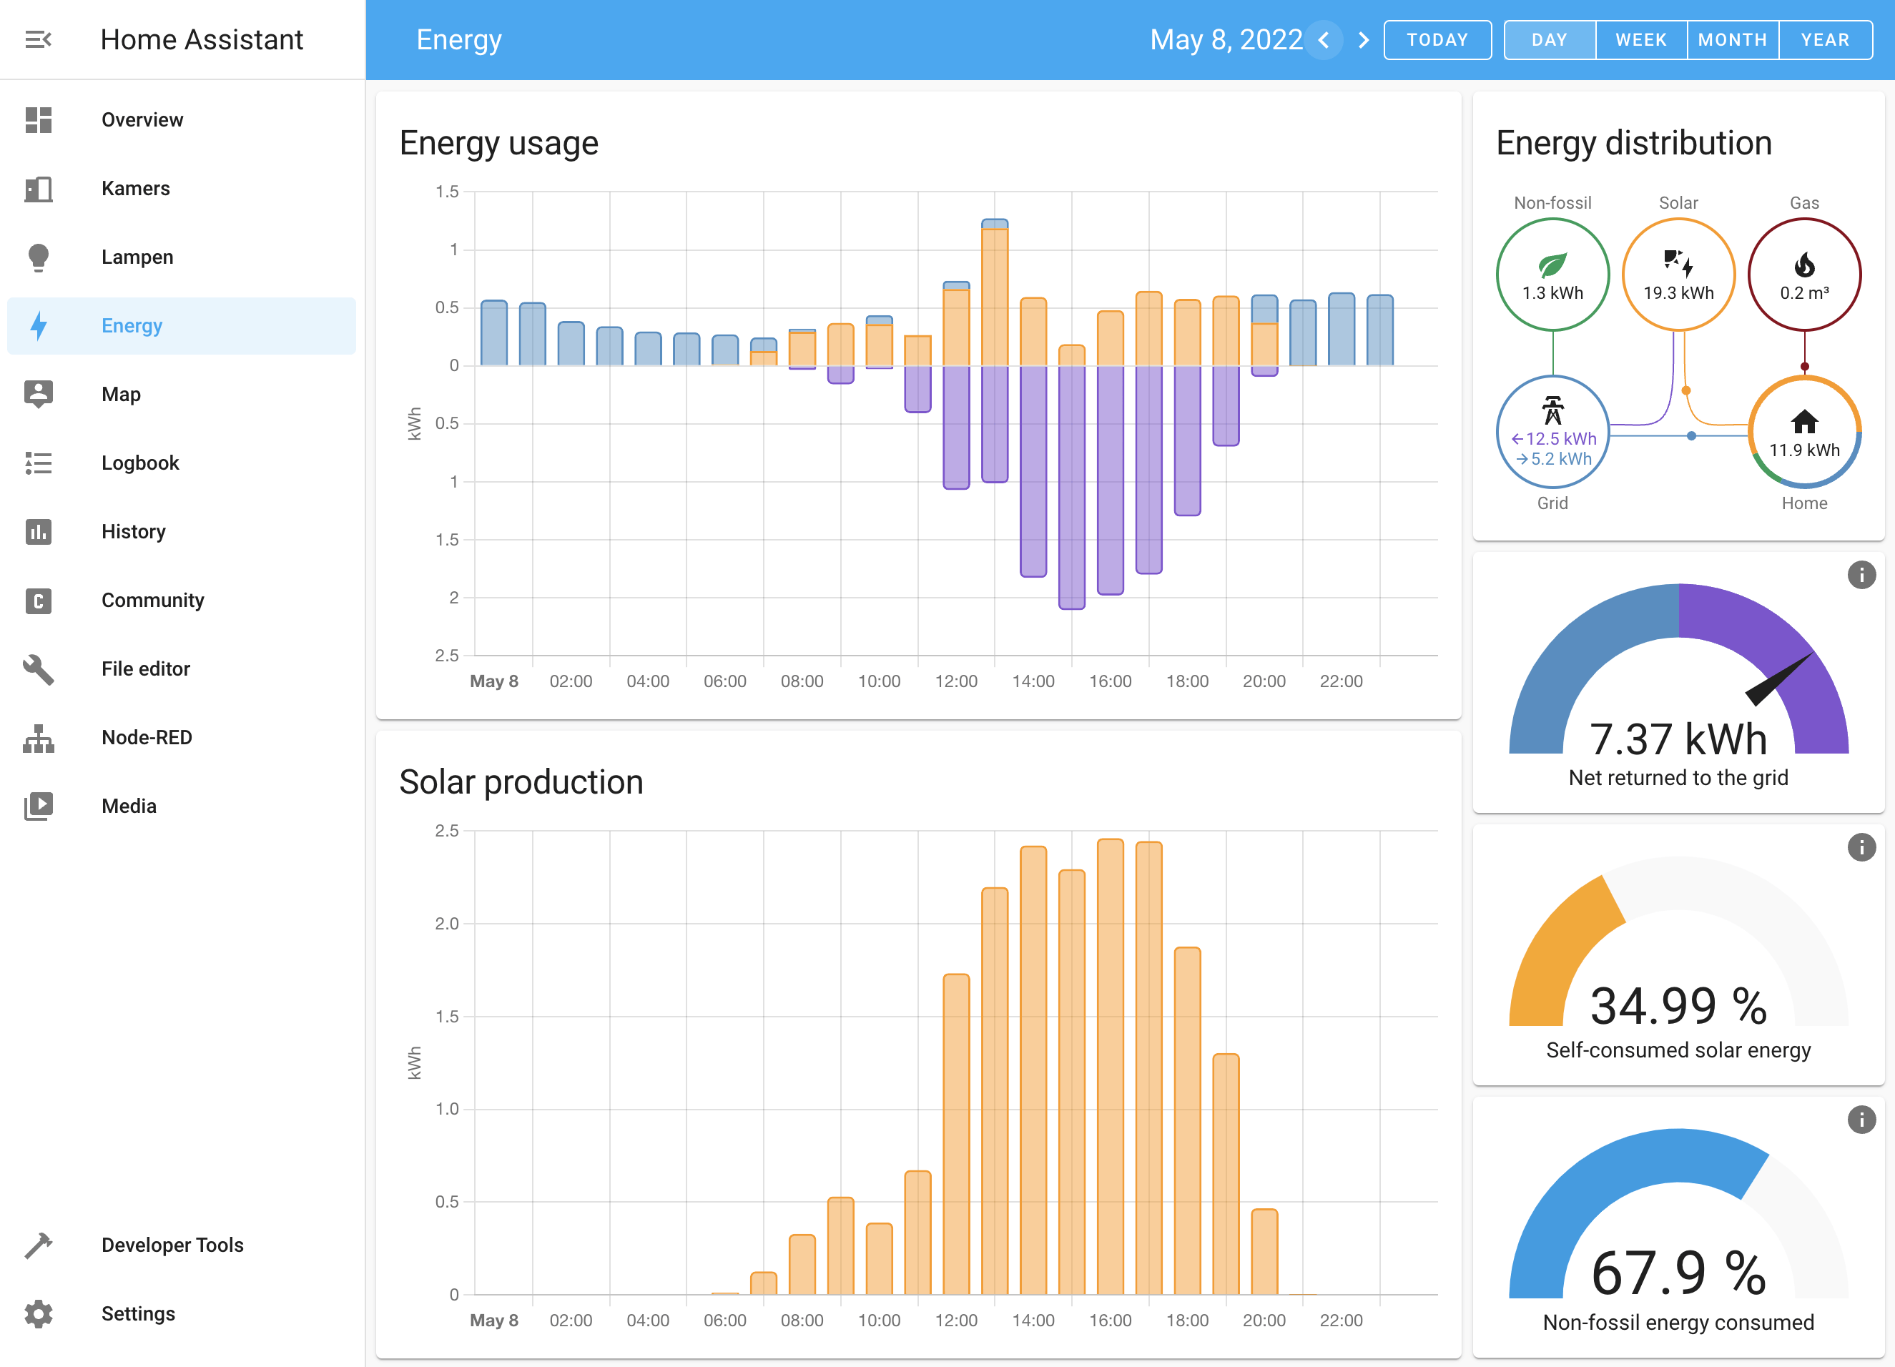Select the MONTH view
Viewport: 1895px width, 1367px height.
[1732, 39]
